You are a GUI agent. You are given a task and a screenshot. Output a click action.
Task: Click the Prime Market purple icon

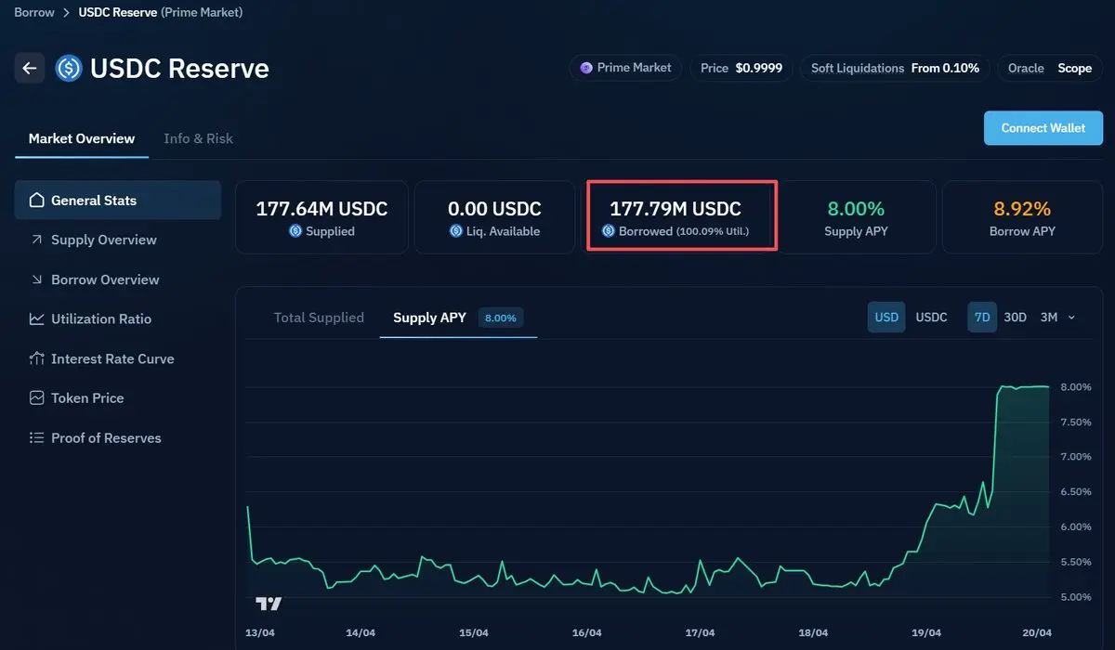pos(586,68)
